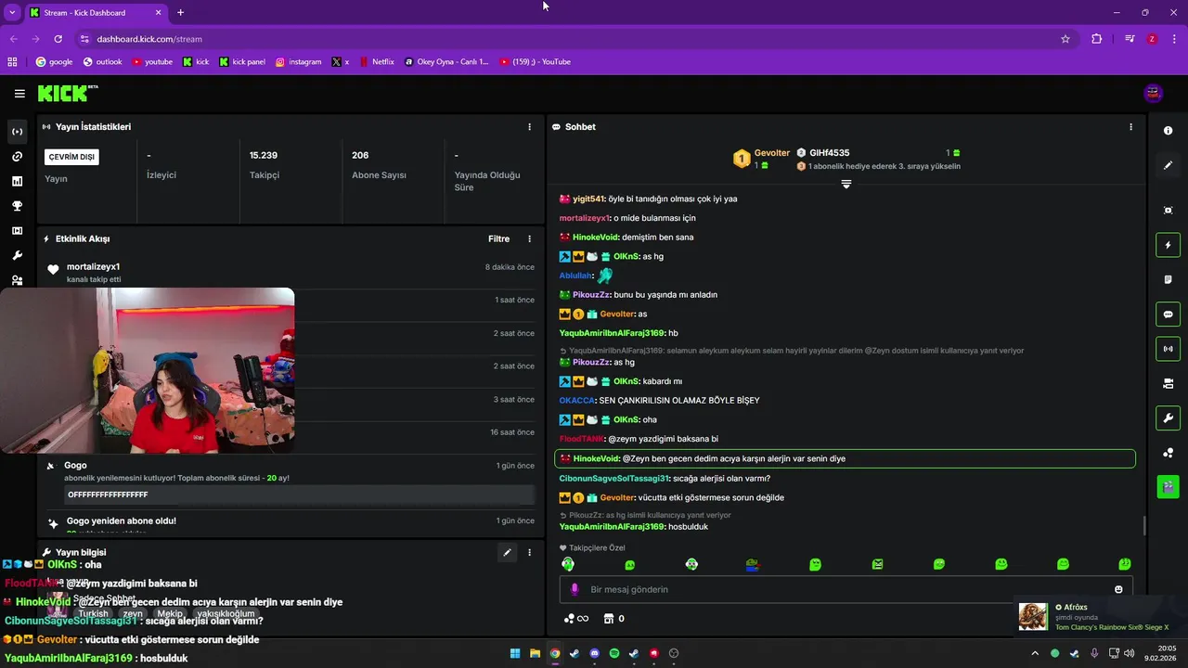Reload the page
Image resolution: width=1188 pixels, height=668 pixels.
point(58,39)
